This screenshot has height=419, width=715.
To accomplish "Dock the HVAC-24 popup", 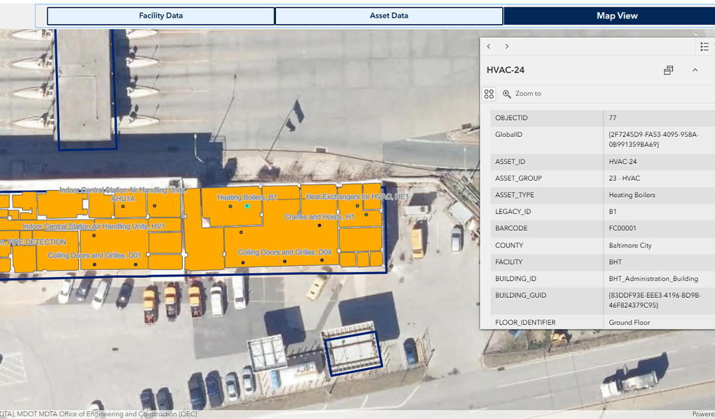I will point(668,70).
